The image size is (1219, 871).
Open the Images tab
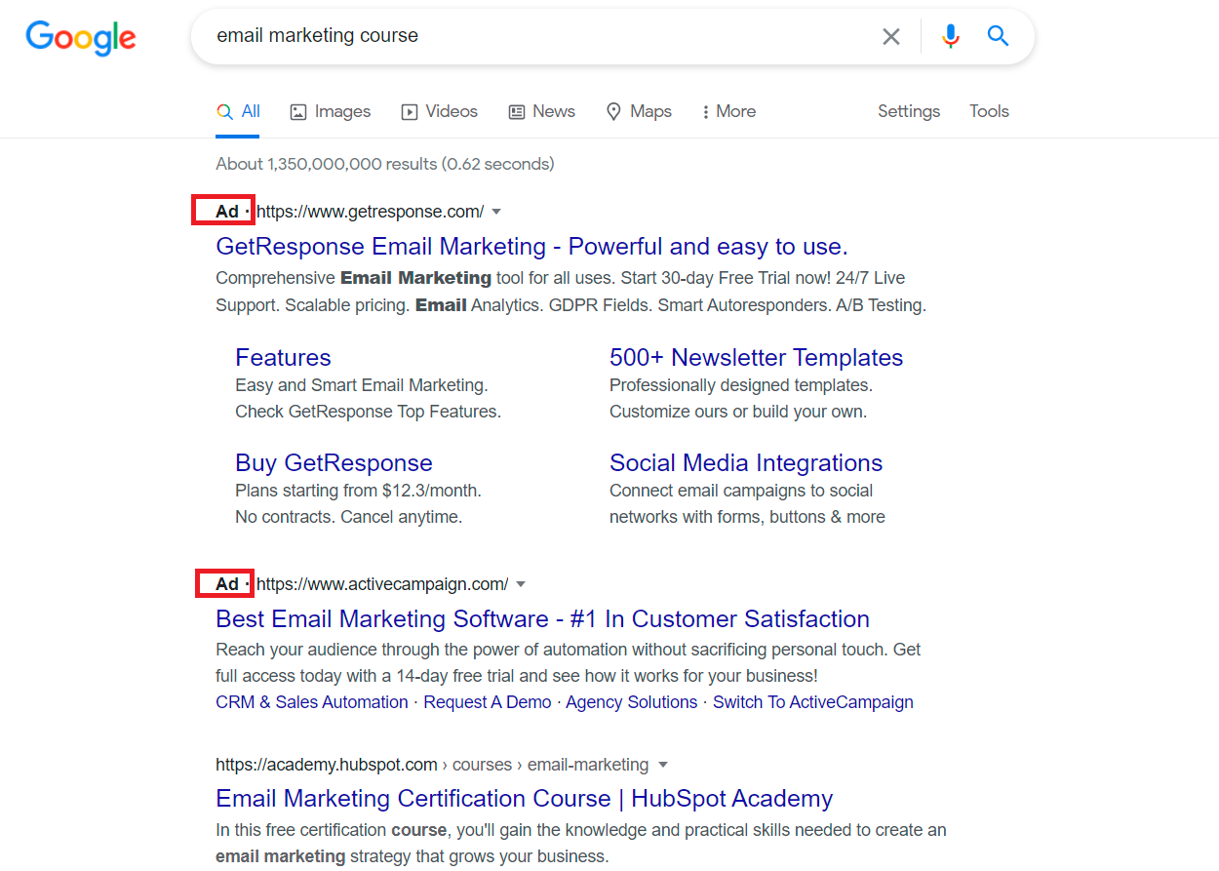(x=331, y=111)
